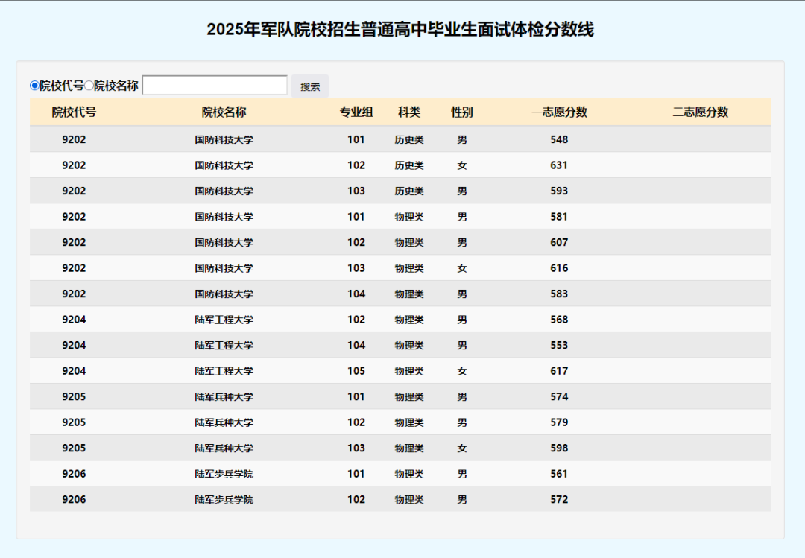The width and height of the screenshot is (805, 558).
Task: Click 专业组 104 in the 583 row
Action: click(x=356, y=294)
